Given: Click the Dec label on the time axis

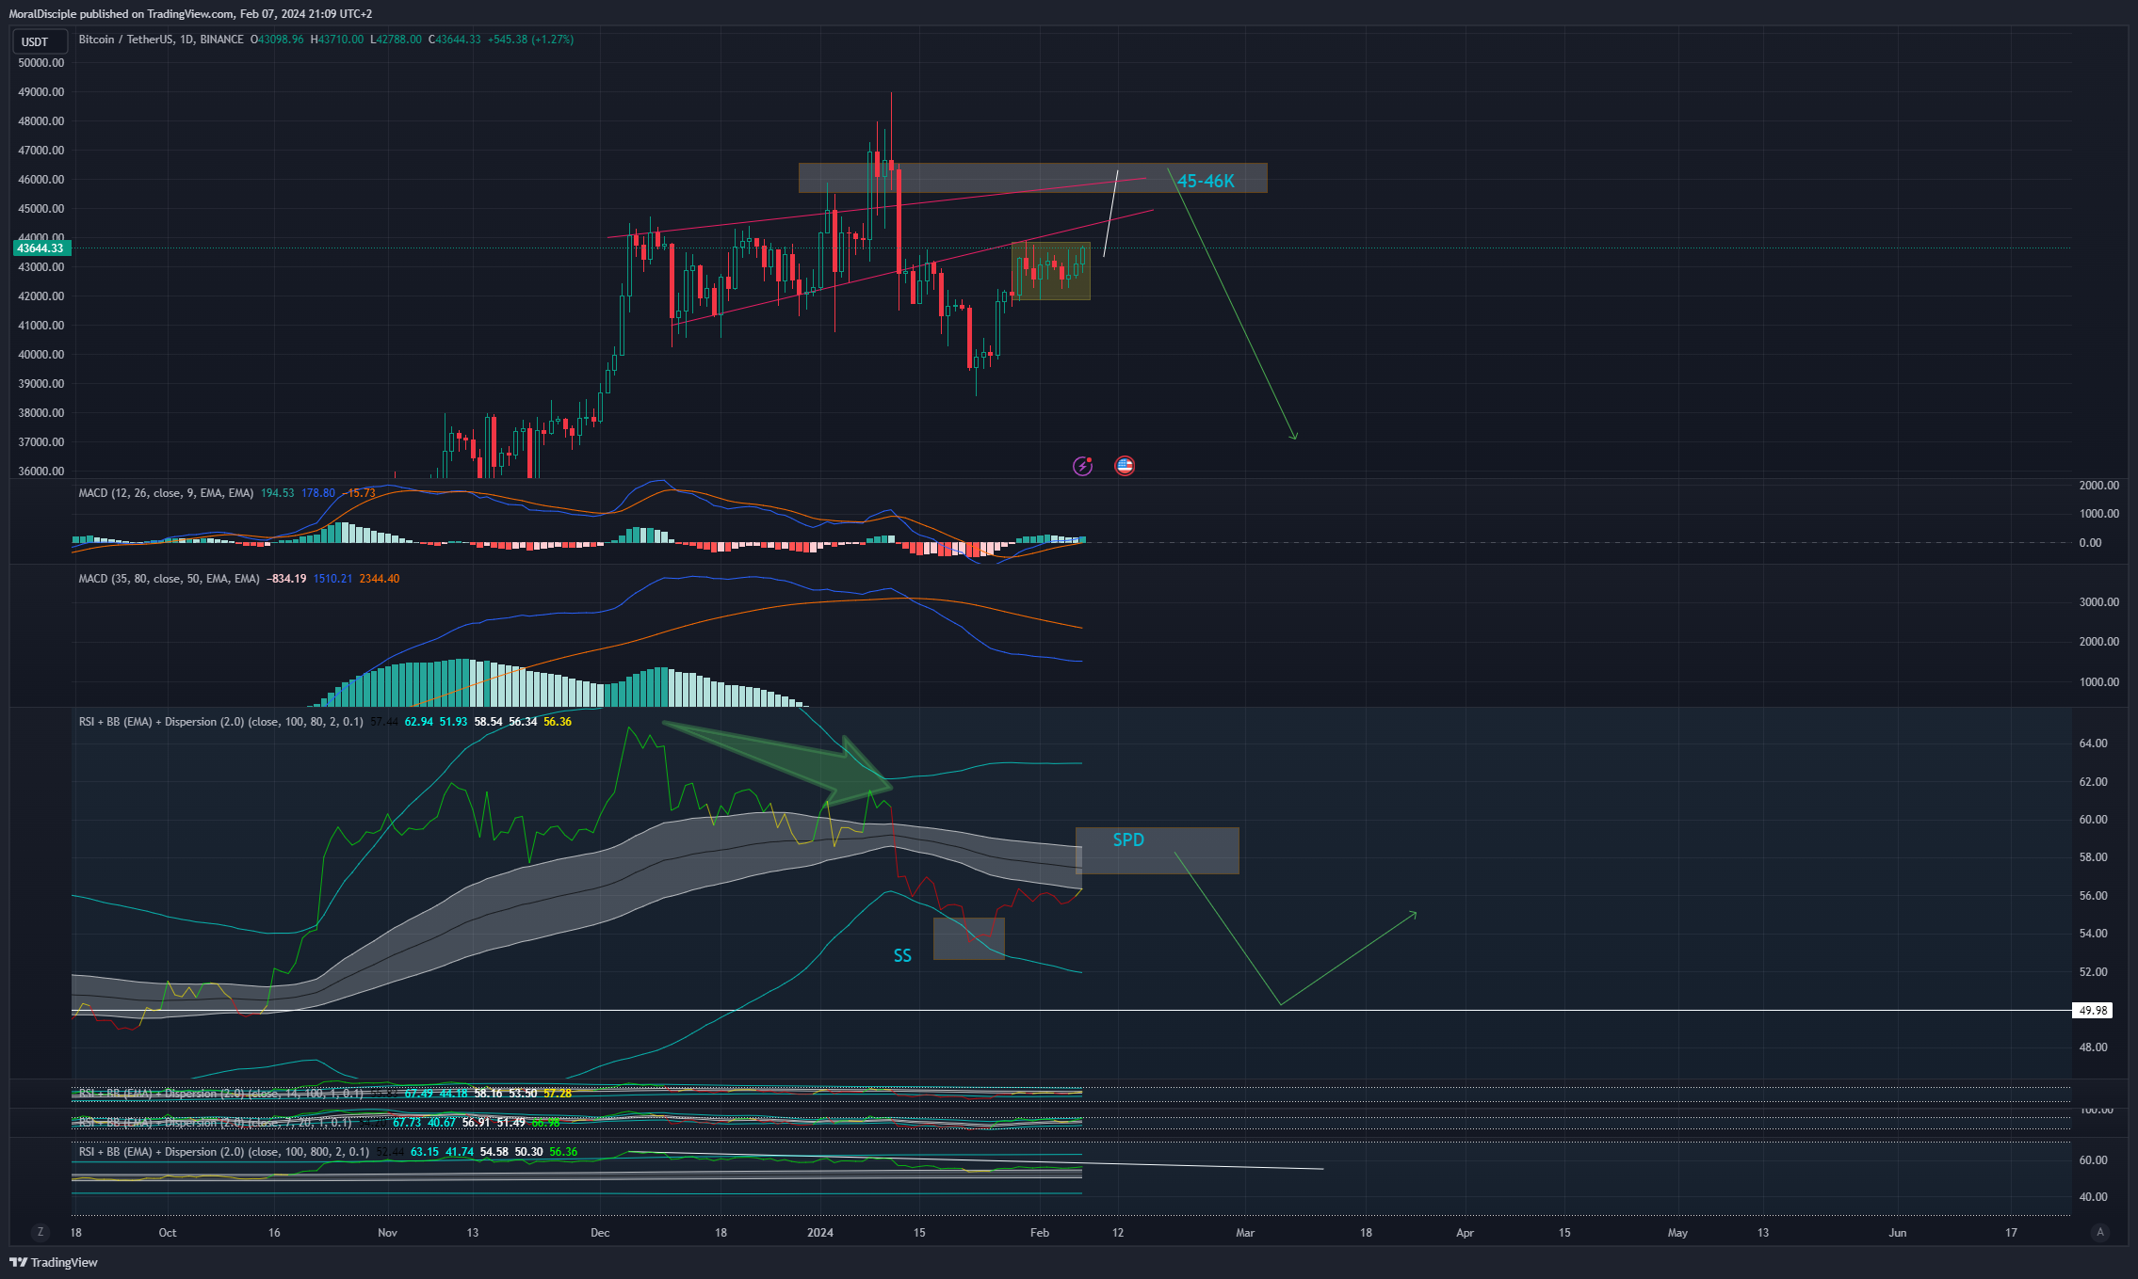Looking at the screenshot, I should point(600,1233).
